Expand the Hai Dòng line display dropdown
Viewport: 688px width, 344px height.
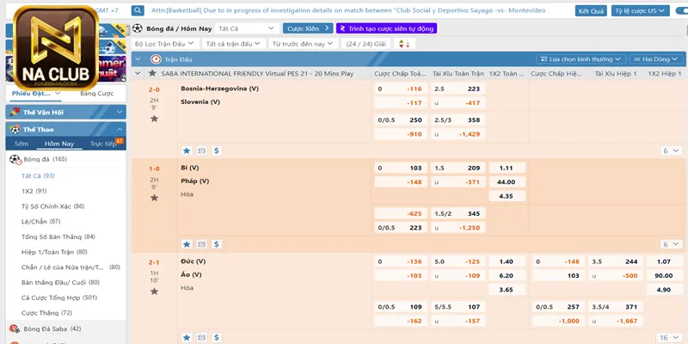coord(655,59)
